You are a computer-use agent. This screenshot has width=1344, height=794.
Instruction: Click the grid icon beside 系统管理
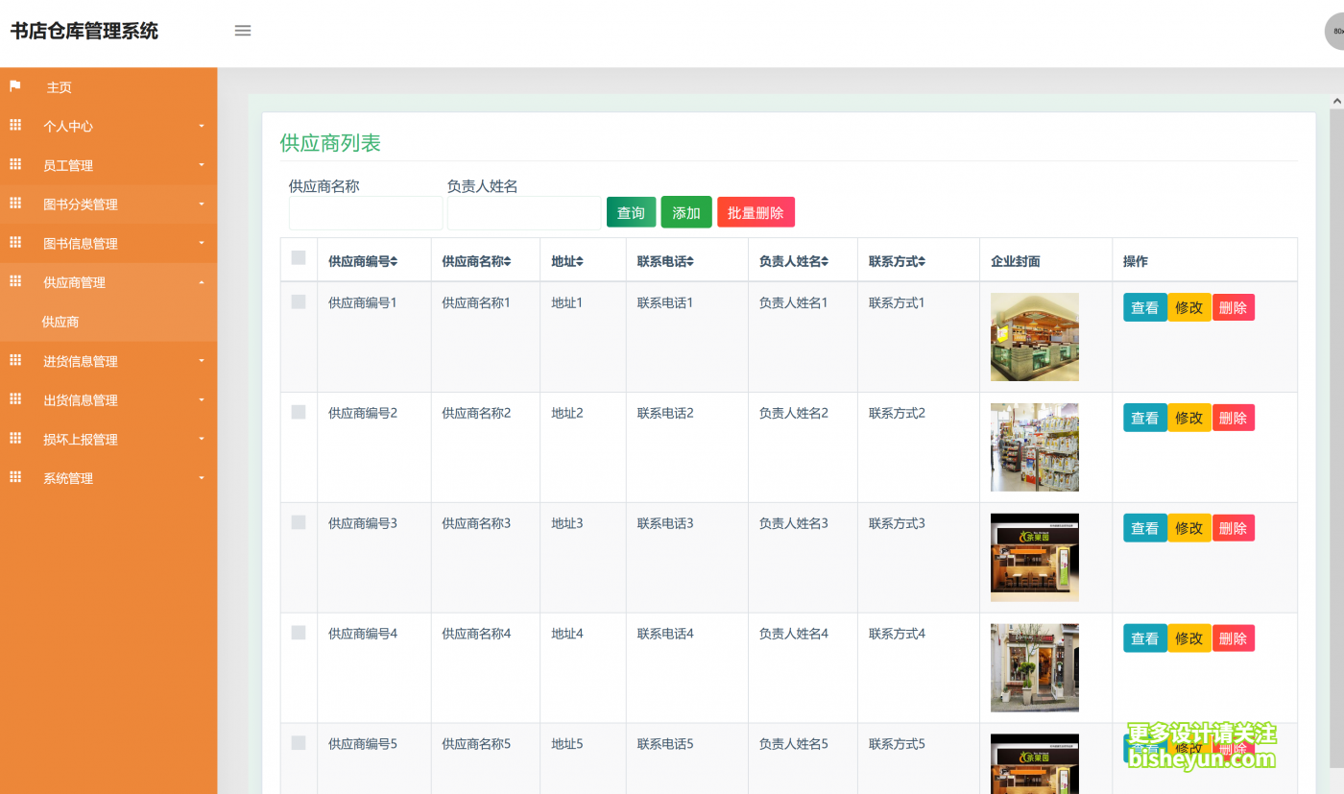tap(15, 477)
